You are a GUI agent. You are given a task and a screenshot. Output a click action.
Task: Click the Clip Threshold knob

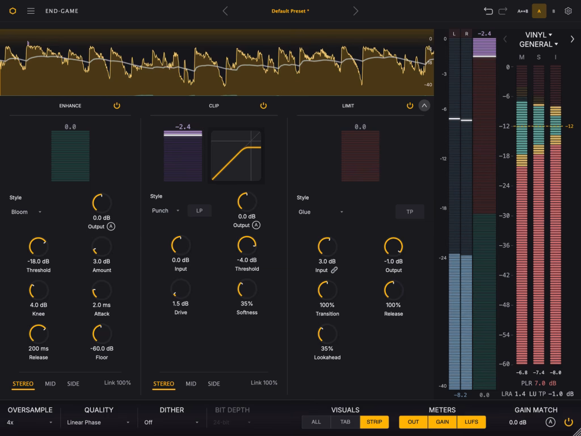coord(247,245)
